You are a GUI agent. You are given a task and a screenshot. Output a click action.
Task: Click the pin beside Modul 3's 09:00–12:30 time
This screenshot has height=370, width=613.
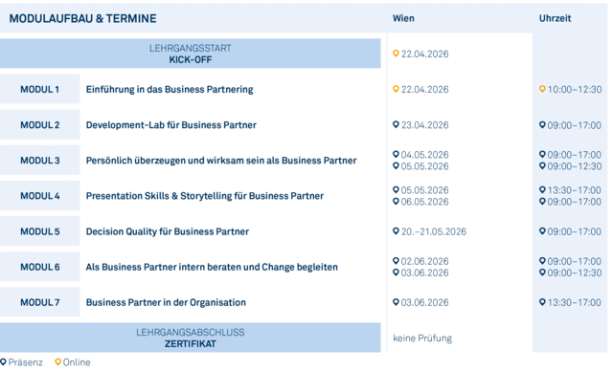542,165
